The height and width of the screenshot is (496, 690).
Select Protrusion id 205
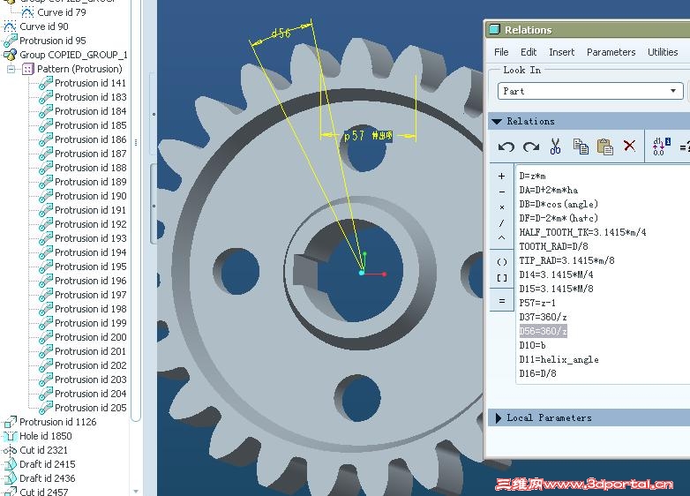pos(90,408)
